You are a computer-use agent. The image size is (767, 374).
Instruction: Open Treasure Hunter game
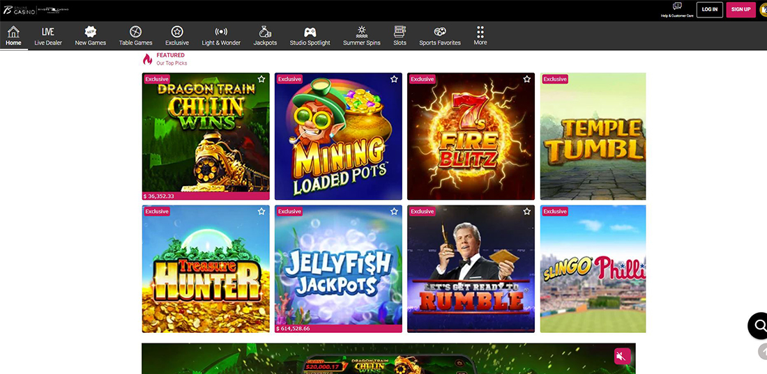click(206, 269)
